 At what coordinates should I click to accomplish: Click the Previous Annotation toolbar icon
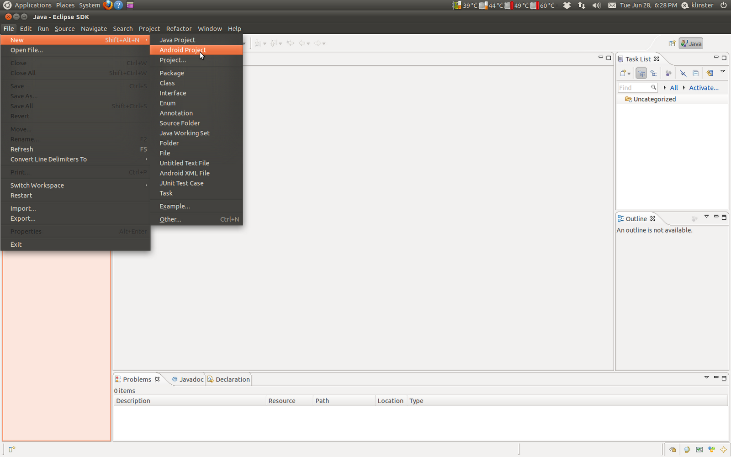273,43
